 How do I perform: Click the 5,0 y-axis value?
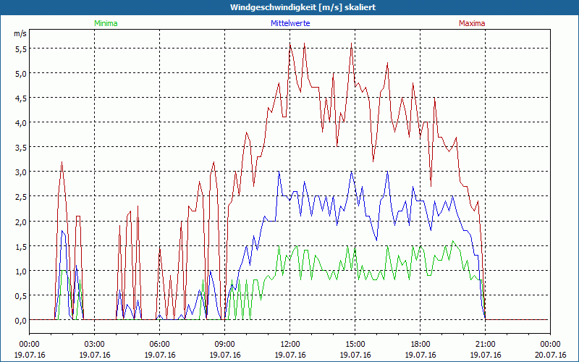pyautogui.click(x=21, y=74)
